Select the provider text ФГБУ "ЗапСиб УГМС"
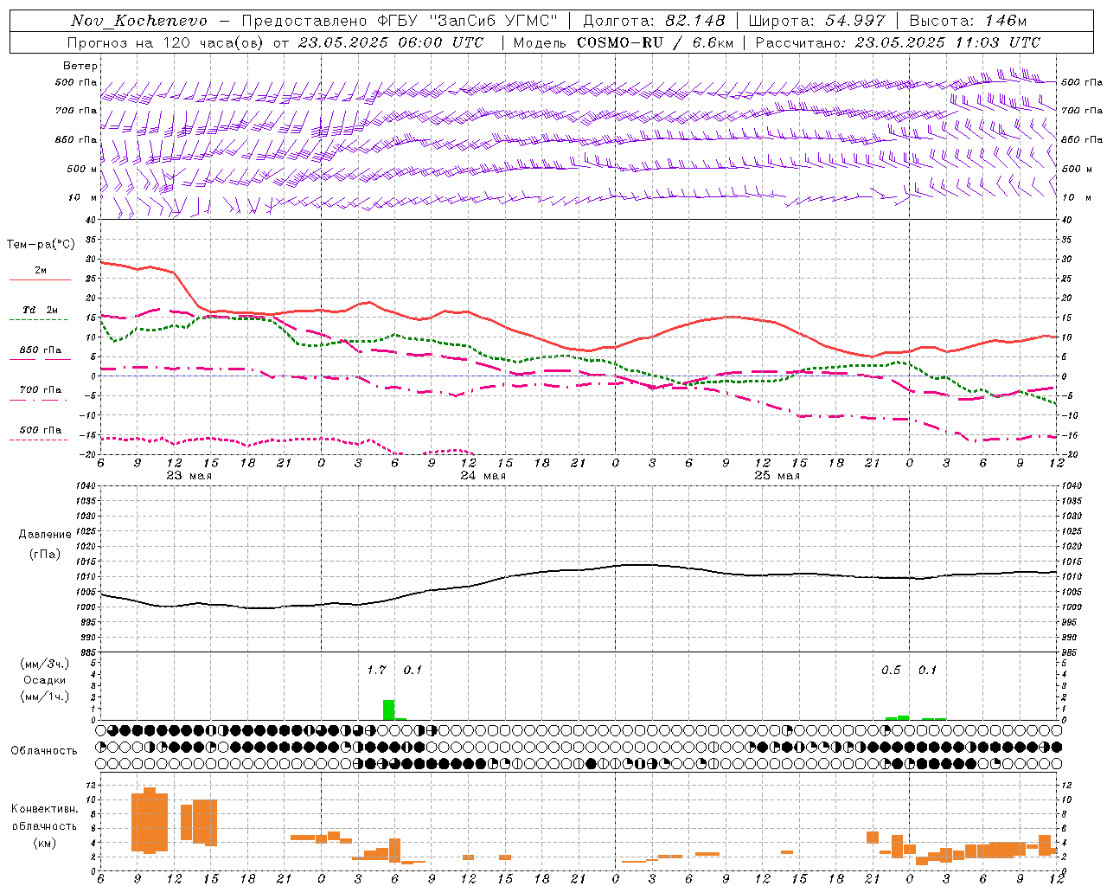Screen dimensions: 1107x886 coord(470,21)
